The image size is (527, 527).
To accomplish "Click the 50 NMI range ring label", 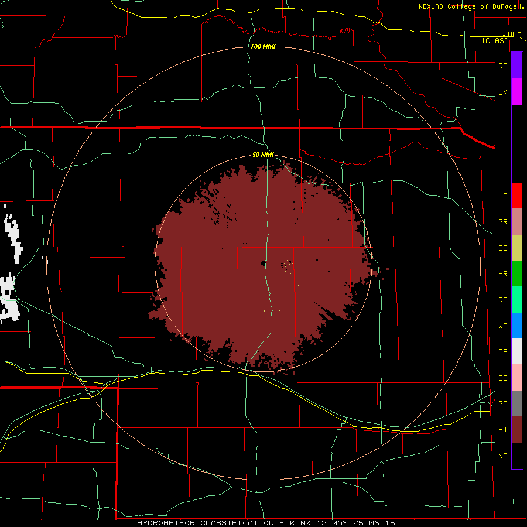I will 263,155.
